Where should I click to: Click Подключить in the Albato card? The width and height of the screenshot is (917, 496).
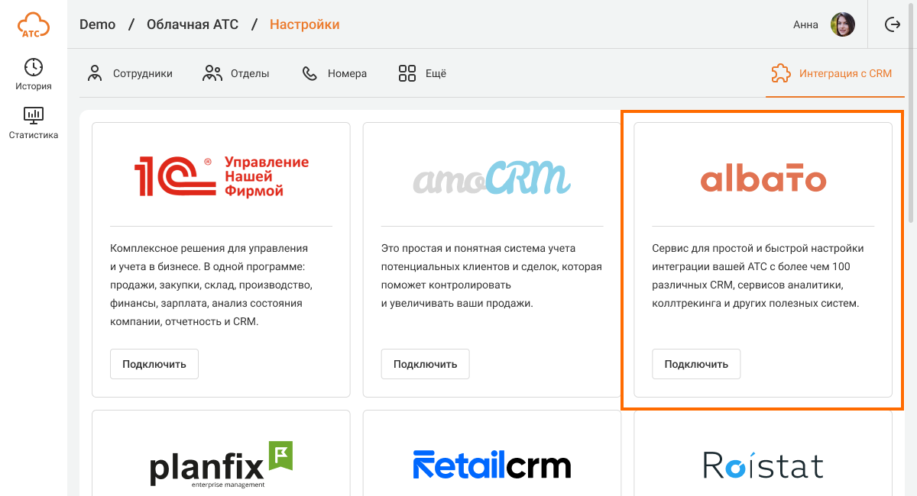point(696,364)
